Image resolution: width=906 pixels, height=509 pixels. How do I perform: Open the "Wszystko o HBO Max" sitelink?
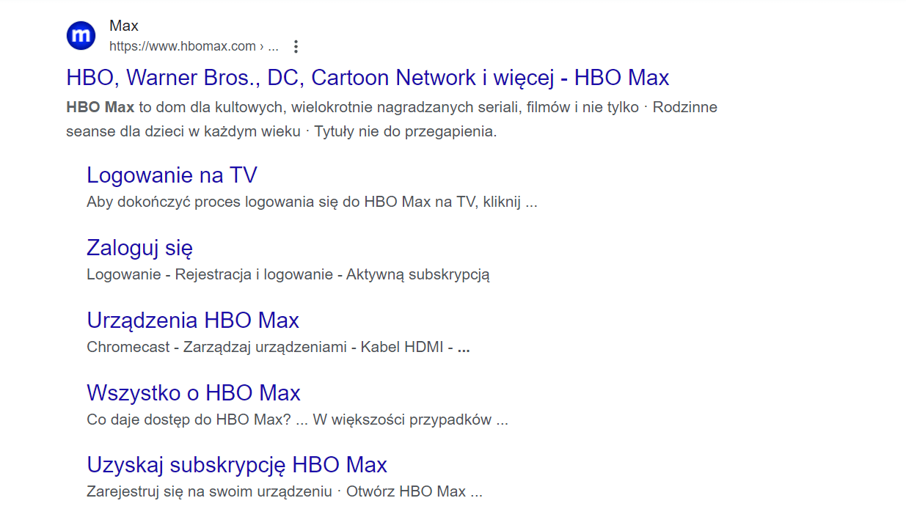click(x=193, y=392)
